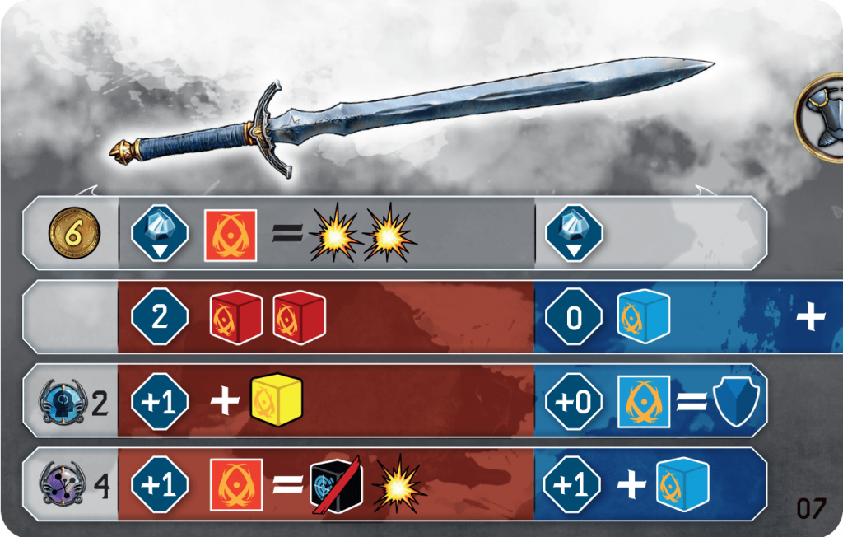This screenshot has width=843, height=537.
Task: Click the card number 07
Action: (x=811, y=508)
